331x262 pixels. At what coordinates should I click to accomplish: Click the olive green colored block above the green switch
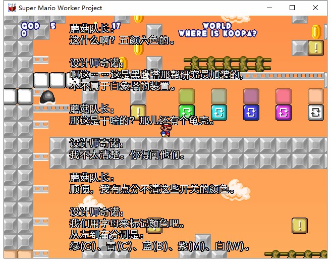(x=187, y=96)
